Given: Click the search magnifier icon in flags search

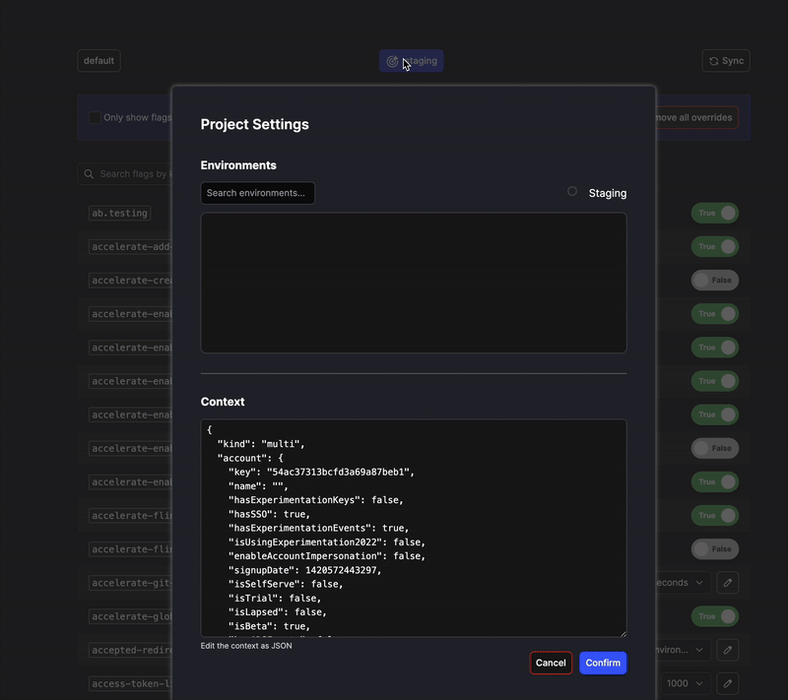Looking at the screenshot, I should click(89, 173).
